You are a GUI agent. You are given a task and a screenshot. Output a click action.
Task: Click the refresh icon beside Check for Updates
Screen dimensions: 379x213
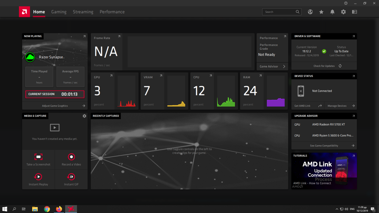[340, 66]
